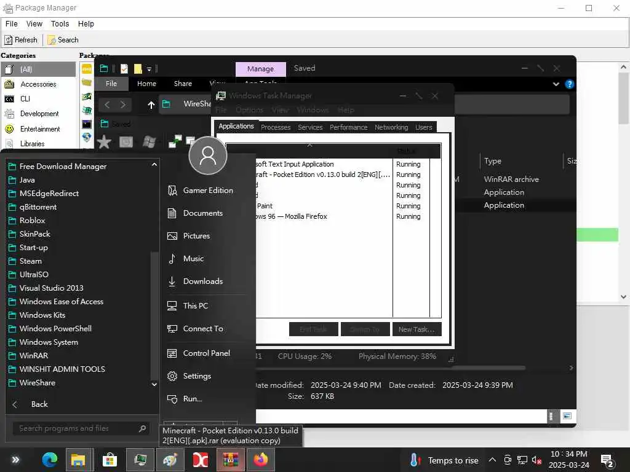630x472 pixels.
Task: Click Back in the start menu
Action: click(x=39, y=404)
